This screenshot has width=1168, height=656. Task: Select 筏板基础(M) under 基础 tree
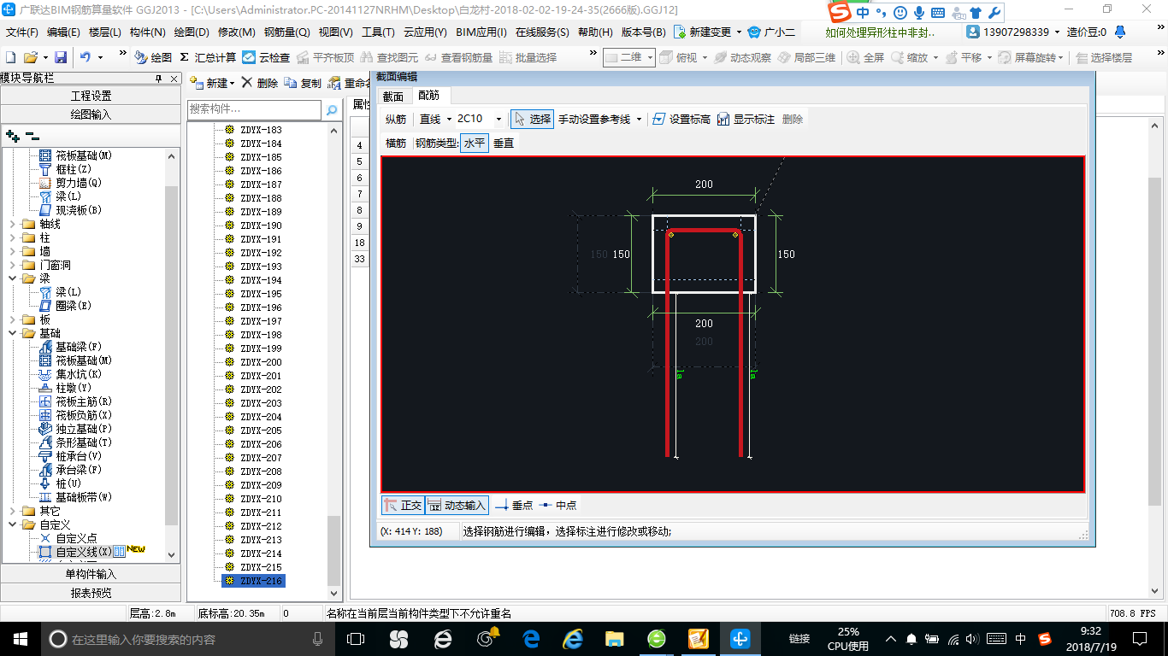coord(75,360)
